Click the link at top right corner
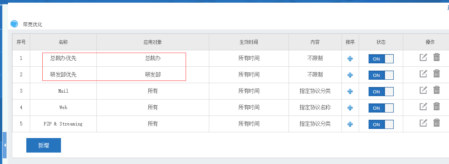 [448, 7]
